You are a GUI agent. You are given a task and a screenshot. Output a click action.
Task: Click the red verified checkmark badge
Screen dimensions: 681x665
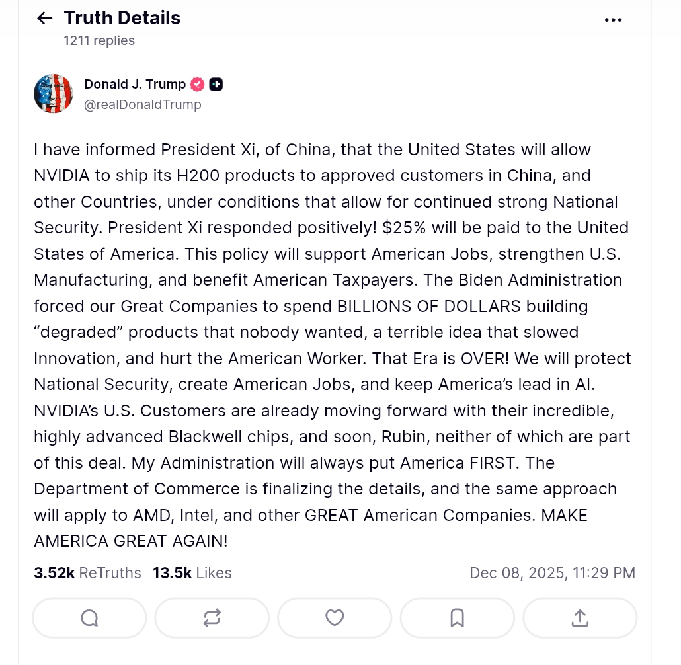pyautogui.click(x=197, y=85)
